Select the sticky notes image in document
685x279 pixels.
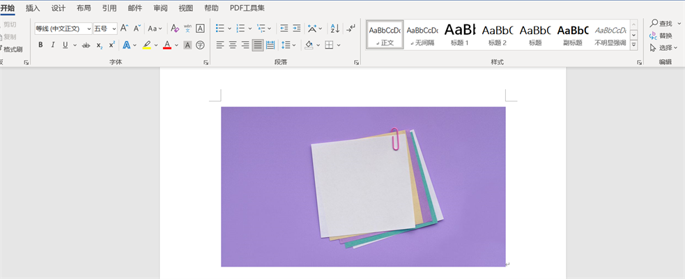(x=363, y=186)
